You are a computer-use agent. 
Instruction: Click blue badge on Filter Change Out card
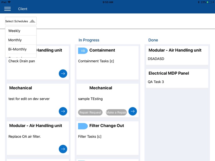click(83, 126)
